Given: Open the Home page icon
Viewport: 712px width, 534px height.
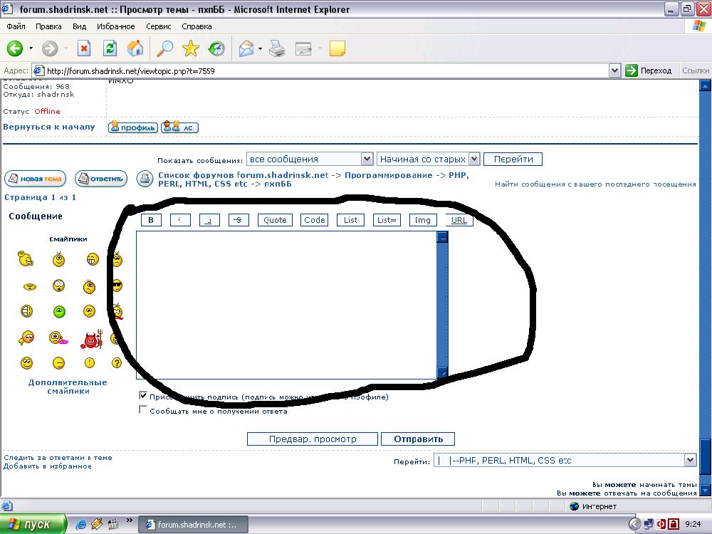Looking at the screenshot, I should click(x=135, y=48).
